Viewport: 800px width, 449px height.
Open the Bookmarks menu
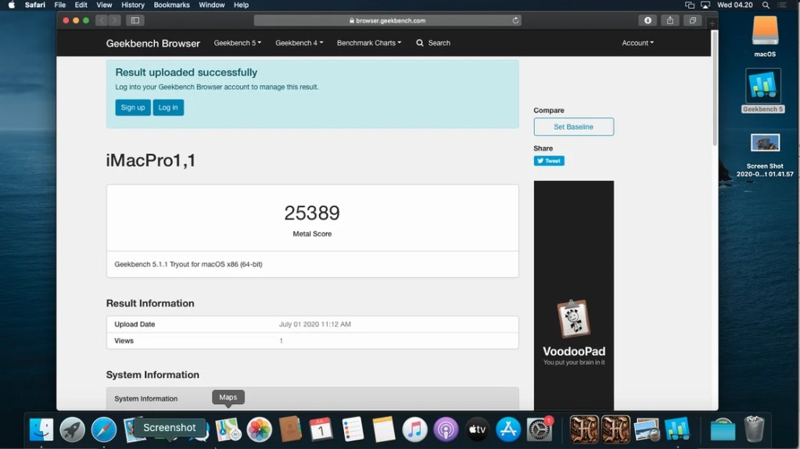click(171, 5)
